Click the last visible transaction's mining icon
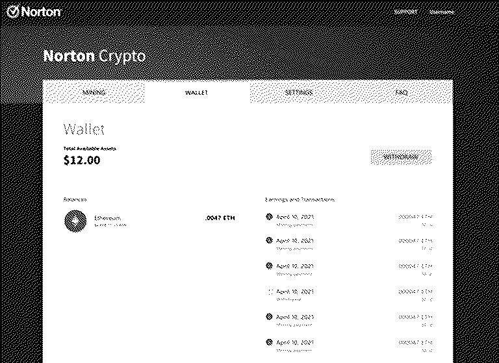Screen dimensions: 499x363 tap(269, 342)
